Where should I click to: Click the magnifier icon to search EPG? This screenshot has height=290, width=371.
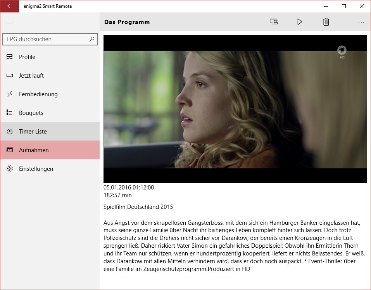pyautogui.click(x=92, y=39)
